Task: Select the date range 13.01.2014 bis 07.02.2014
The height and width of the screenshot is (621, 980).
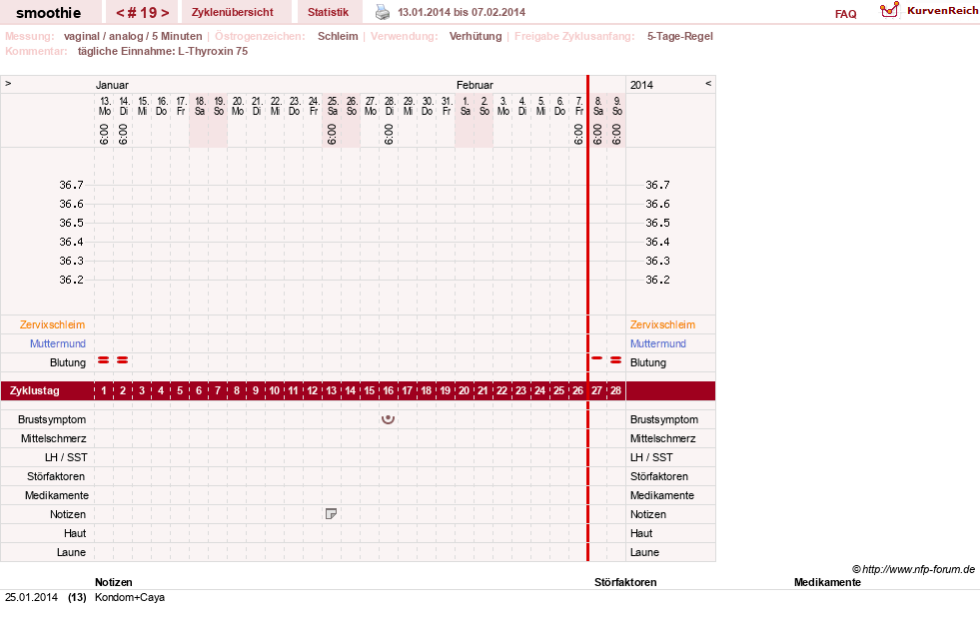Action: point(462,12)
